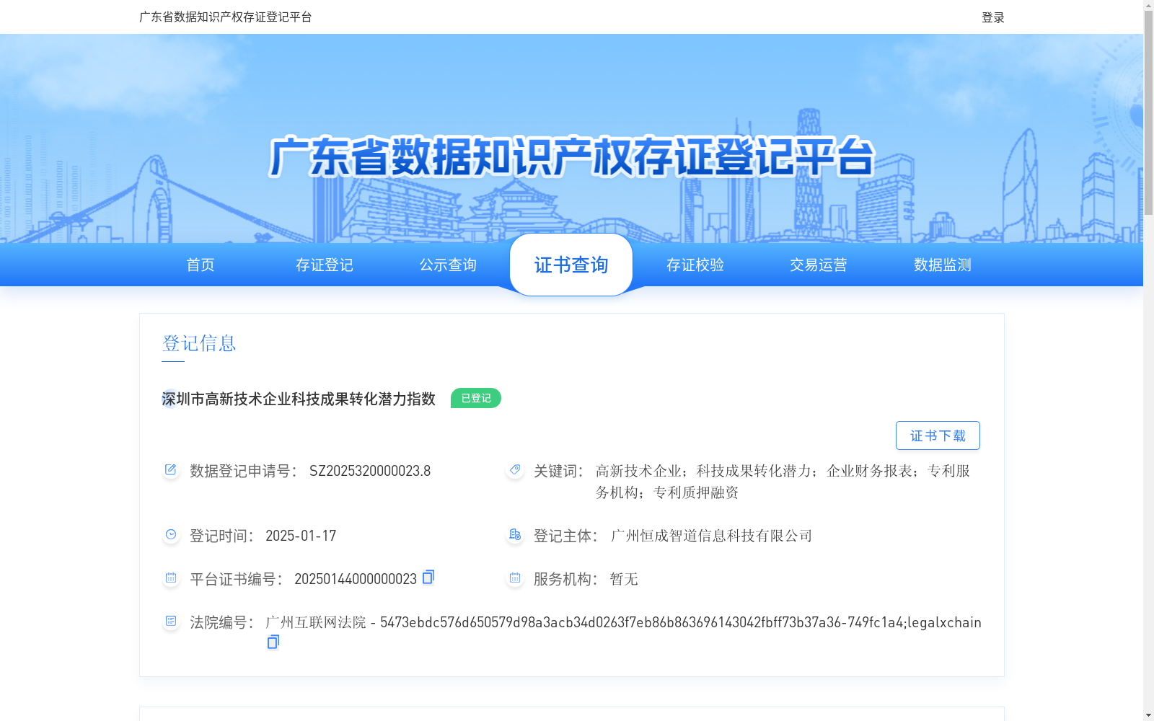Click the document icon beside 法院编号
The height and width of the screenshot is (721, 1154).
point(171,622)
